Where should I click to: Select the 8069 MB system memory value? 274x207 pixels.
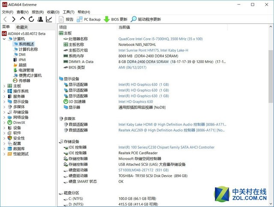[x=149, y=56]
